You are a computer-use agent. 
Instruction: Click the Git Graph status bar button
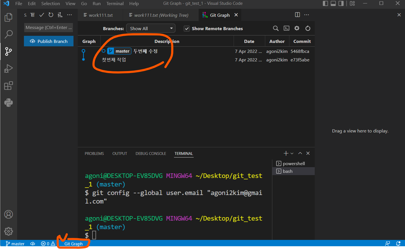[73, 244]
